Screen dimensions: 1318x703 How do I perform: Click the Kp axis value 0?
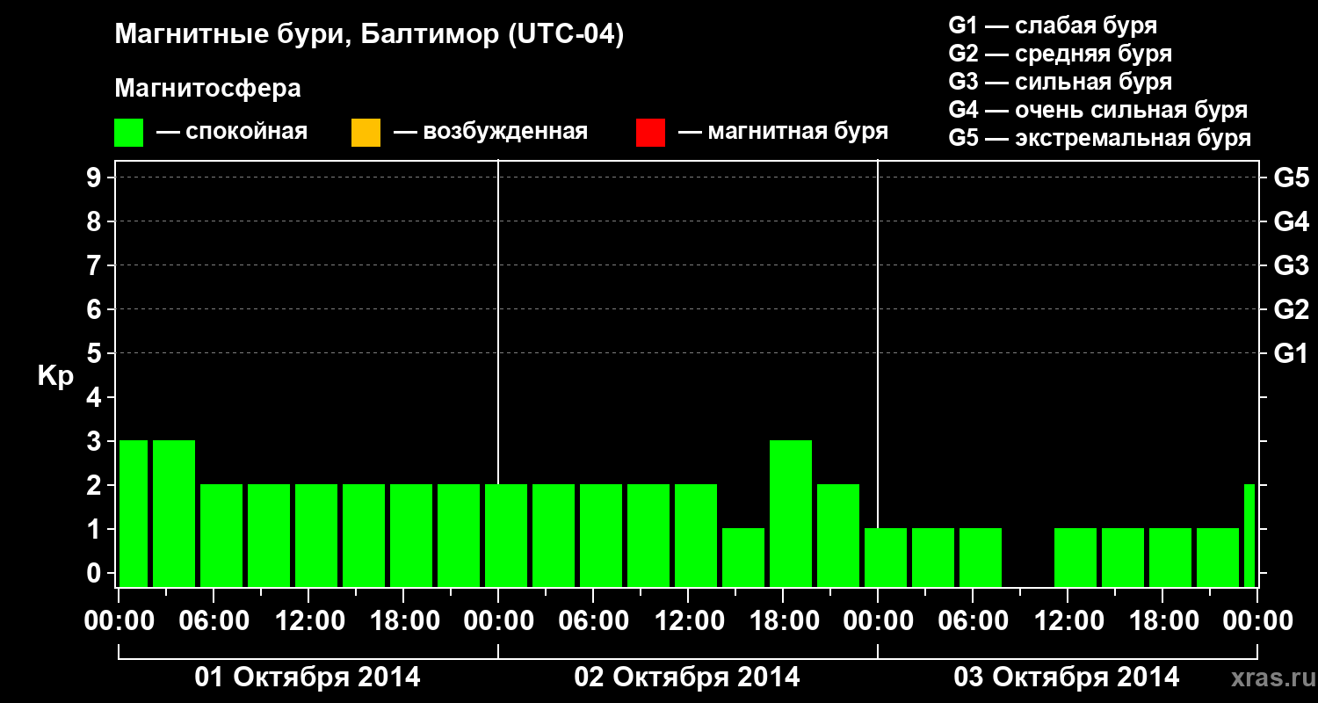[96, 573]
